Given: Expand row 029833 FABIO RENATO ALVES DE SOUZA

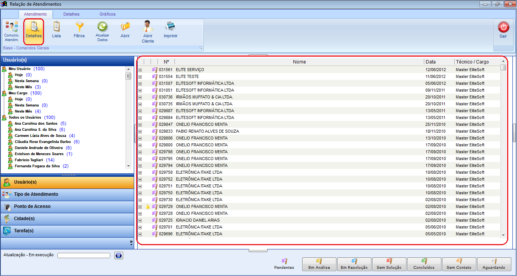Looking at the screenshot, I should (x=140, y=132).
